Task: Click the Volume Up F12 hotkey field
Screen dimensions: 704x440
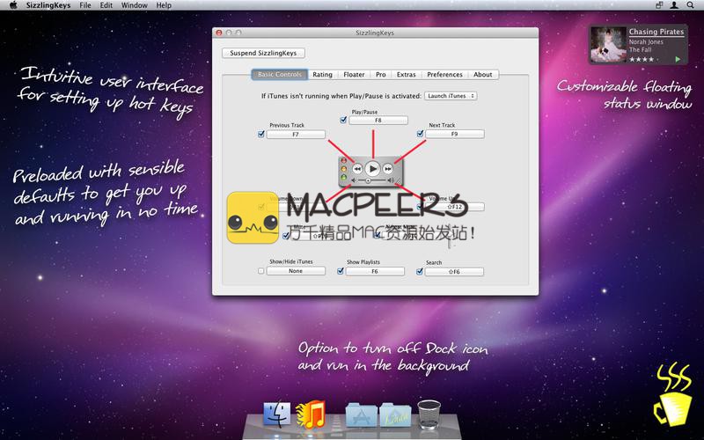Action: tap(455, 207)
